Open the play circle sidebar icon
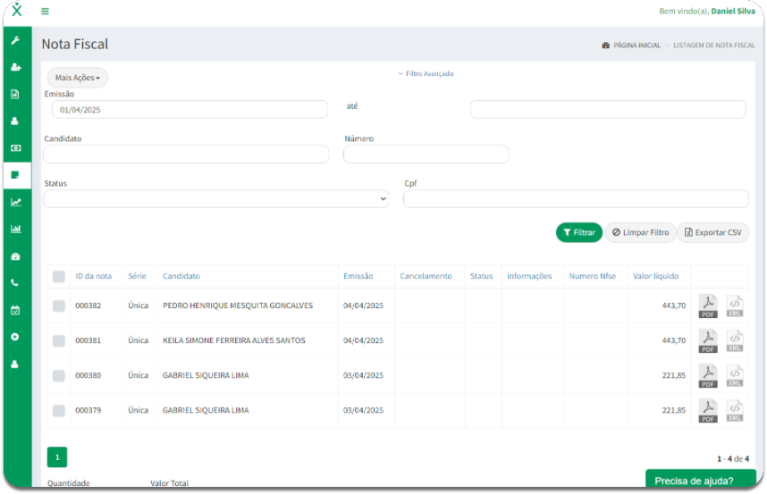The height and width of the screenshot is (494, 767). (15, 337)
